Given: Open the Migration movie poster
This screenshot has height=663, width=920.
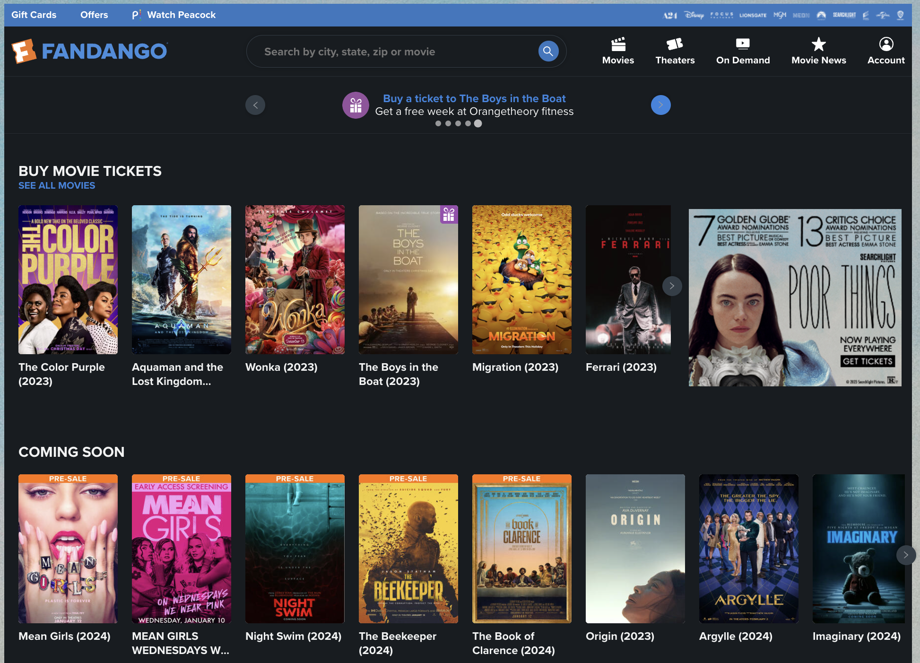Looking at the screenshot, I should (522, 279).
